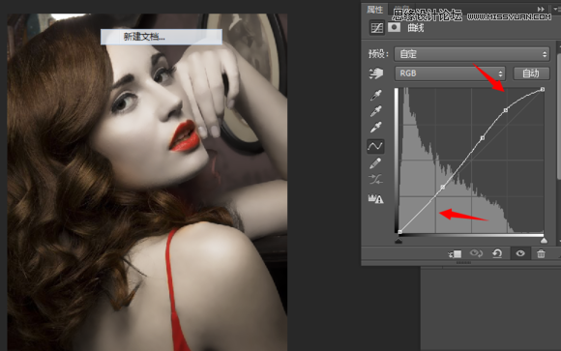Screen dimensions: 561x351
Task: Select the bottom-left curve endpoint
Action: (400, 232)
